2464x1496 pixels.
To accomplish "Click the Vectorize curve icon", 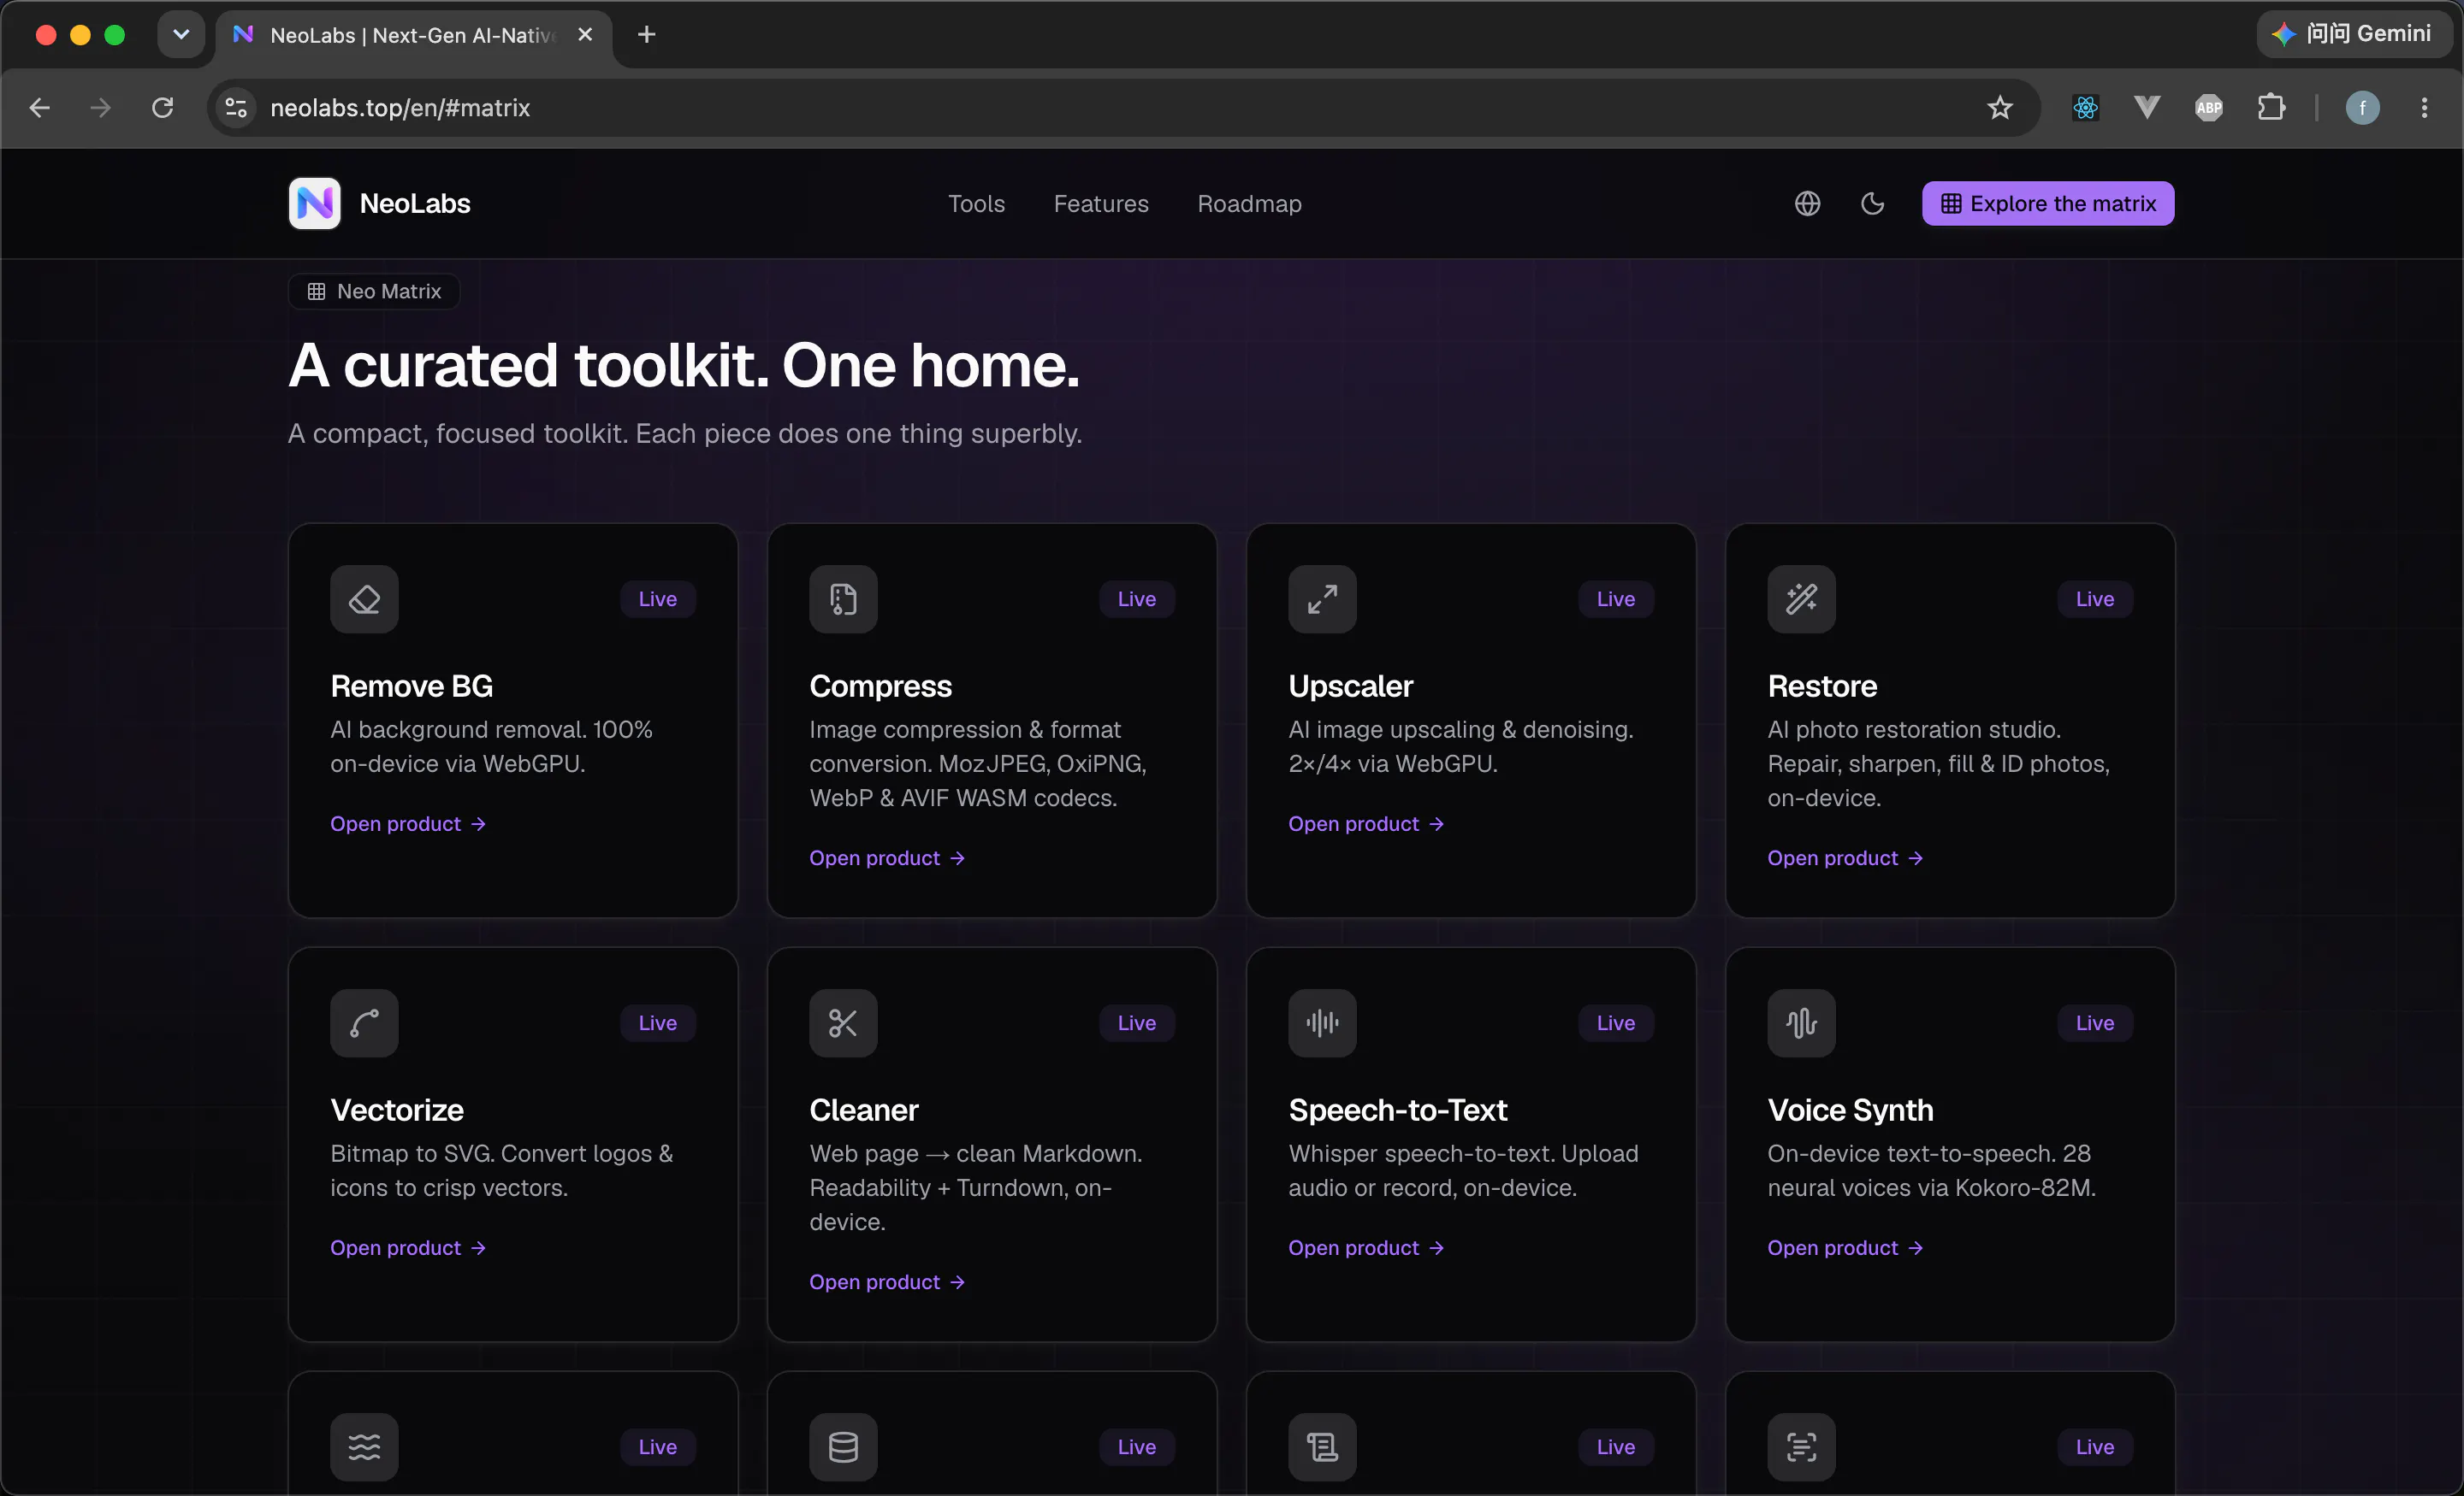I will [364, 1023].
